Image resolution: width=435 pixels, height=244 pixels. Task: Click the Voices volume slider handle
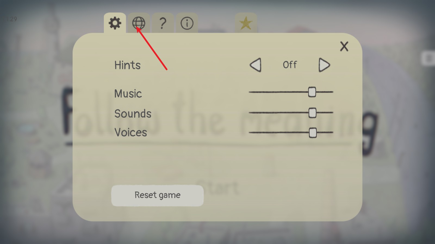click(x=313, y=133)
